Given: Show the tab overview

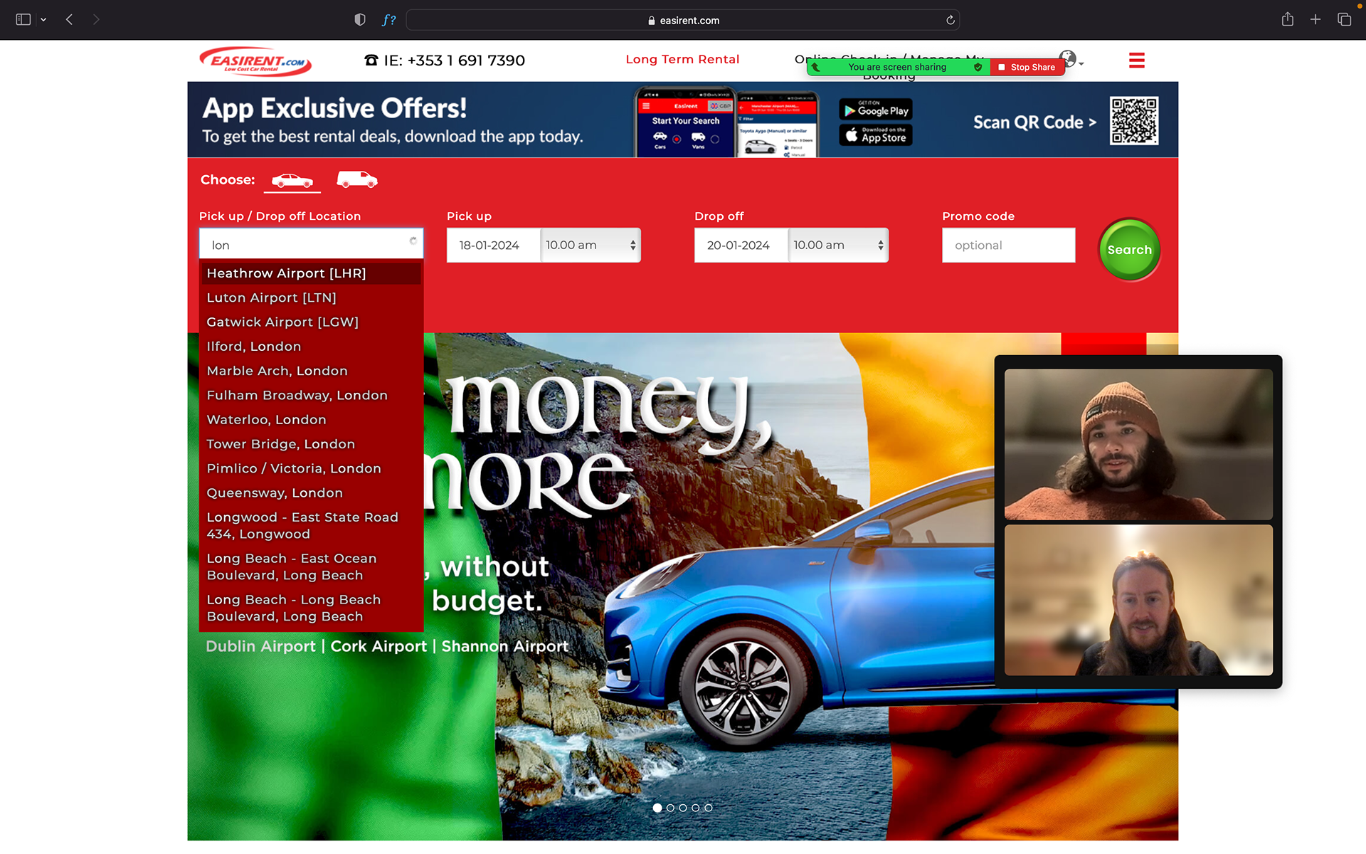Looking at the screenshot, I should tap(1344, 19).
